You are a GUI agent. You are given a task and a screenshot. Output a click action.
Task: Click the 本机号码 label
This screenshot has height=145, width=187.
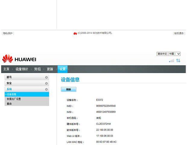pos(72,118)
